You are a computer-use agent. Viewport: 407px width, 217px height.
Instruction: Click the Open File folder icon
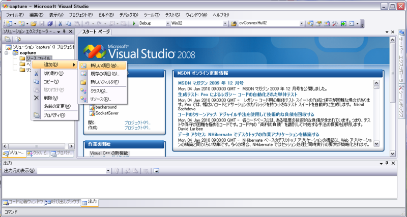pyautogui.click(x=34, y=23)
